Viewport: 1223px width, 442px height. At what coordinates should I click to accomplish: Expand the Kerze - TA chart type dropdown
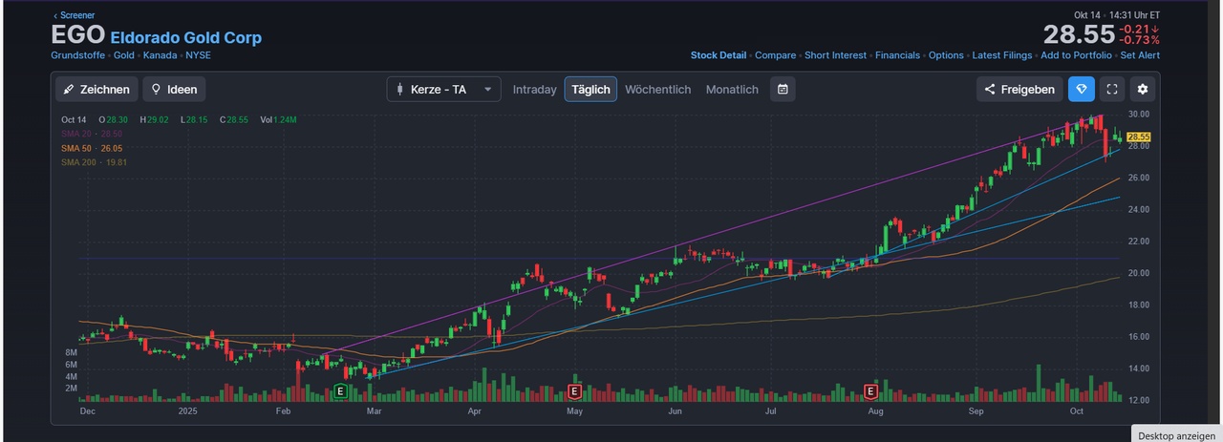[444, 89]
